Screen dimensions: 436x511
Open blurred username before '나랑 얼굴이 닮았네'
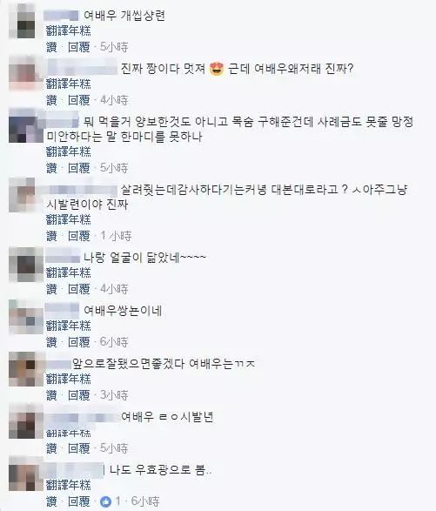pyautogui.click(x=63, y=258)
